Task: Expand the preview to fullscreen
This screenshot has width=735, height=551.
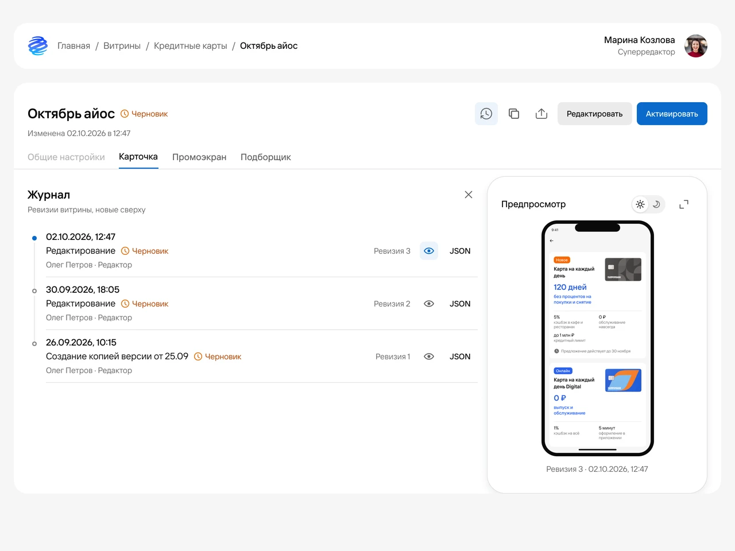Action: (684, 204)
